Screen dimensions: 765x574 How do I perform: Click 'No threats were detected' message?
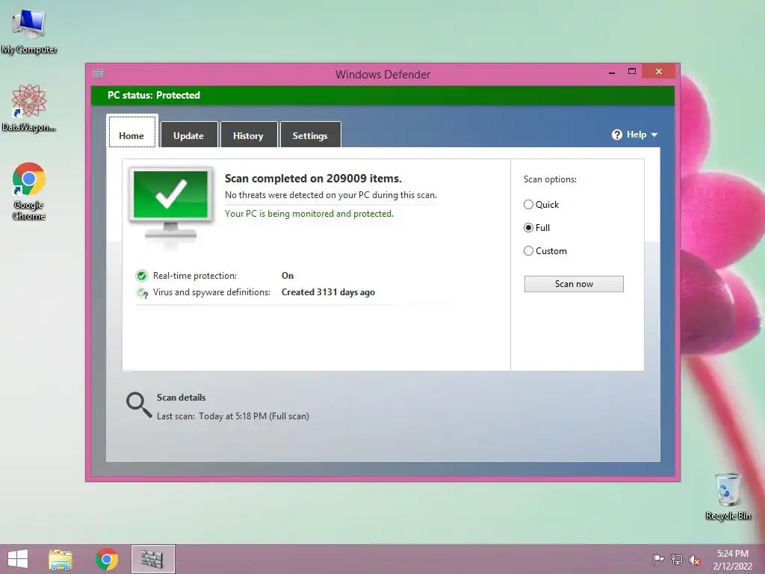coord(331,195)
